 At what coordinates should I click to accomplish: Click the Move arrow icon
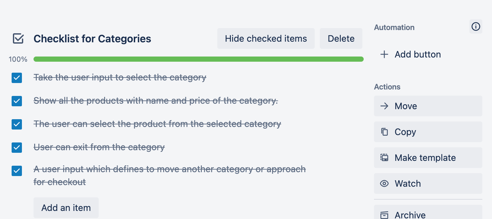pyautogui.click(x=384, y=106)
